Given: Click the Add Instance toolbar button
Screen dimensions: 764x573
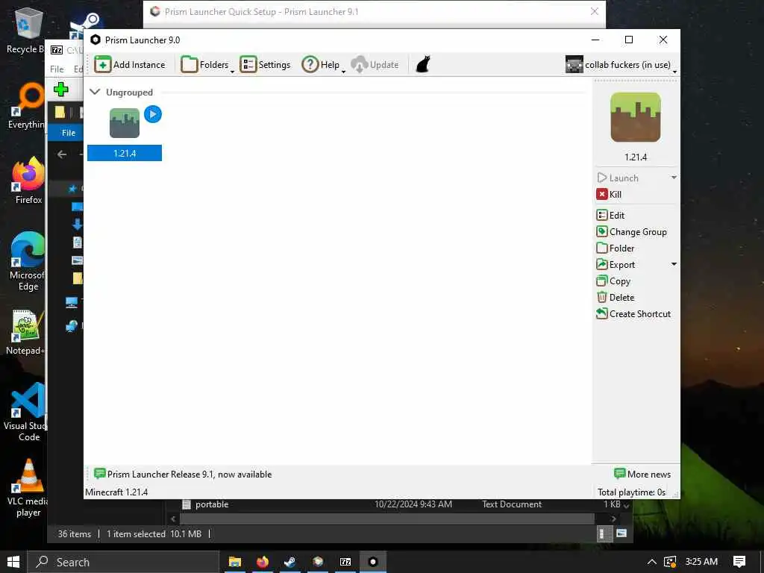Looking at the screenshot, I should click(130, 64).
